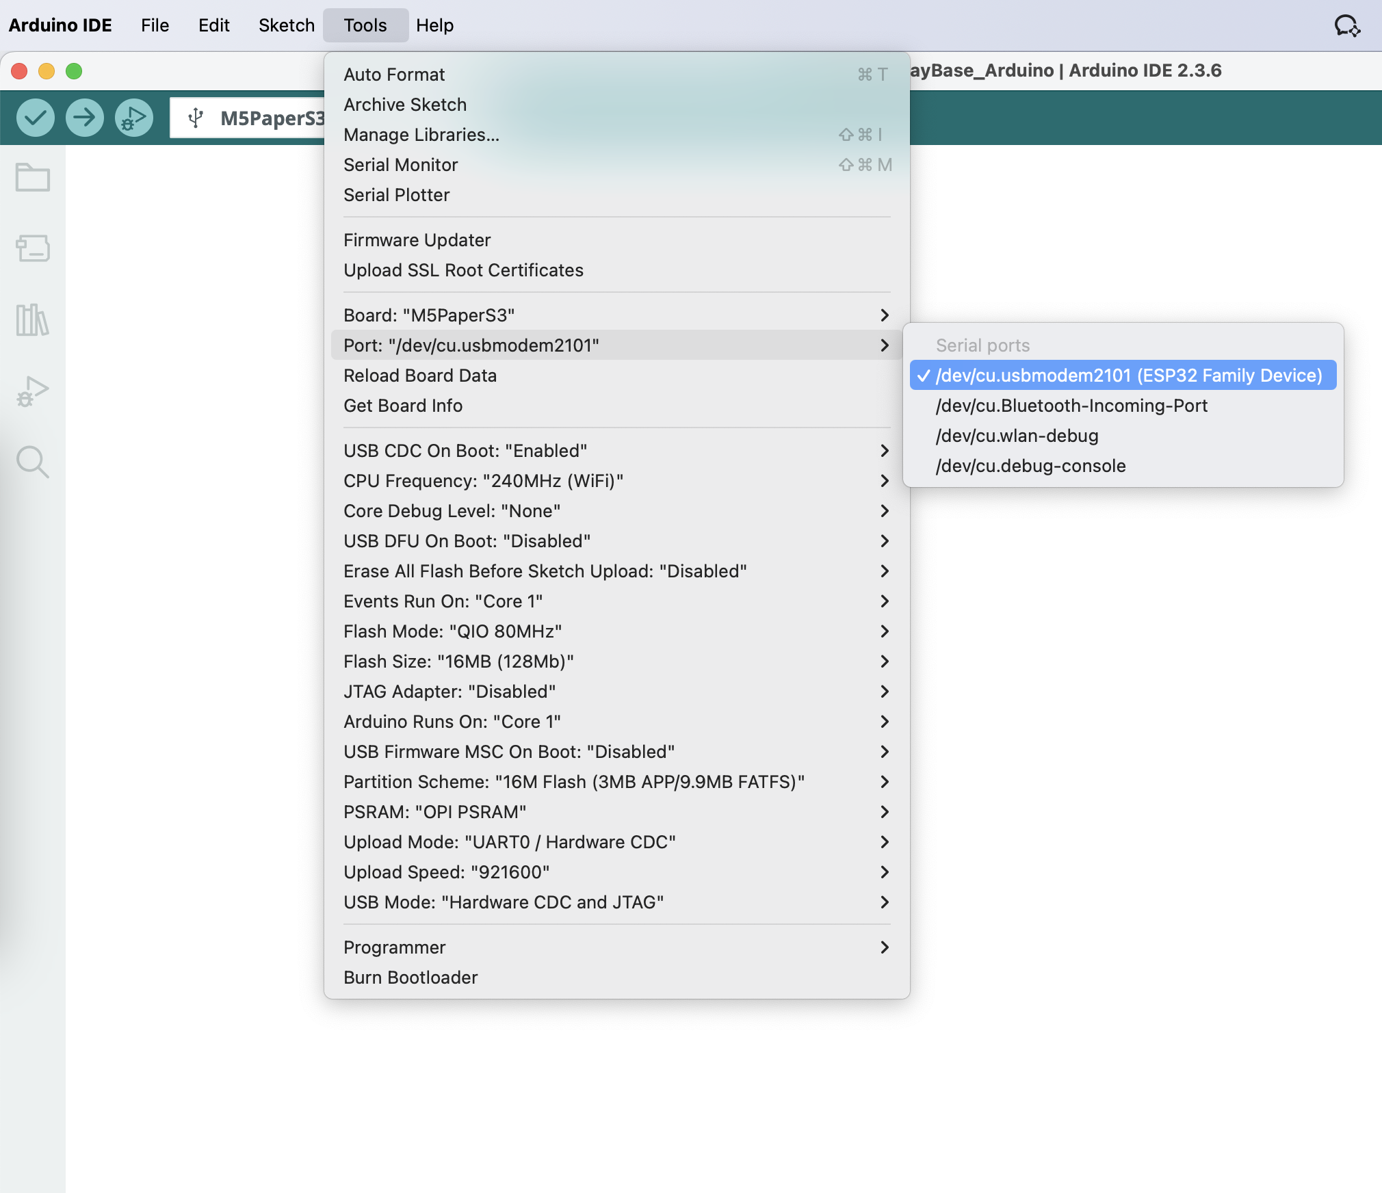
Task: Choose the /dev/cu.wlan-debug serial port
Action: pyautogui.click(x=1123, y=436)
